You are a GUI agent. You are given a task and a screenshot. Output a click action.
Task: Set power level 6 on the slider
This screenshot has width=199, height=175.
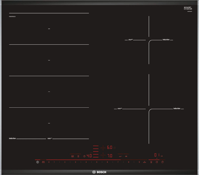tap(107, 162)
